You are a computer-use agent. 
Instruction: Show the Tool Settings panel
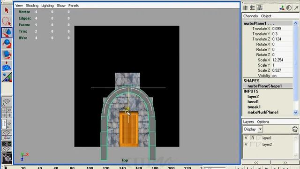(x=252, y=8)
